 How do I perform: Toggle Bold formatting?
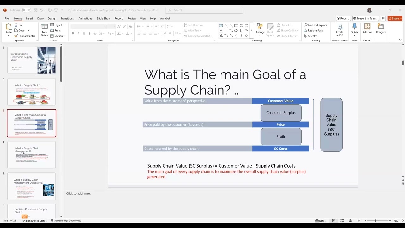coord(73,33)
